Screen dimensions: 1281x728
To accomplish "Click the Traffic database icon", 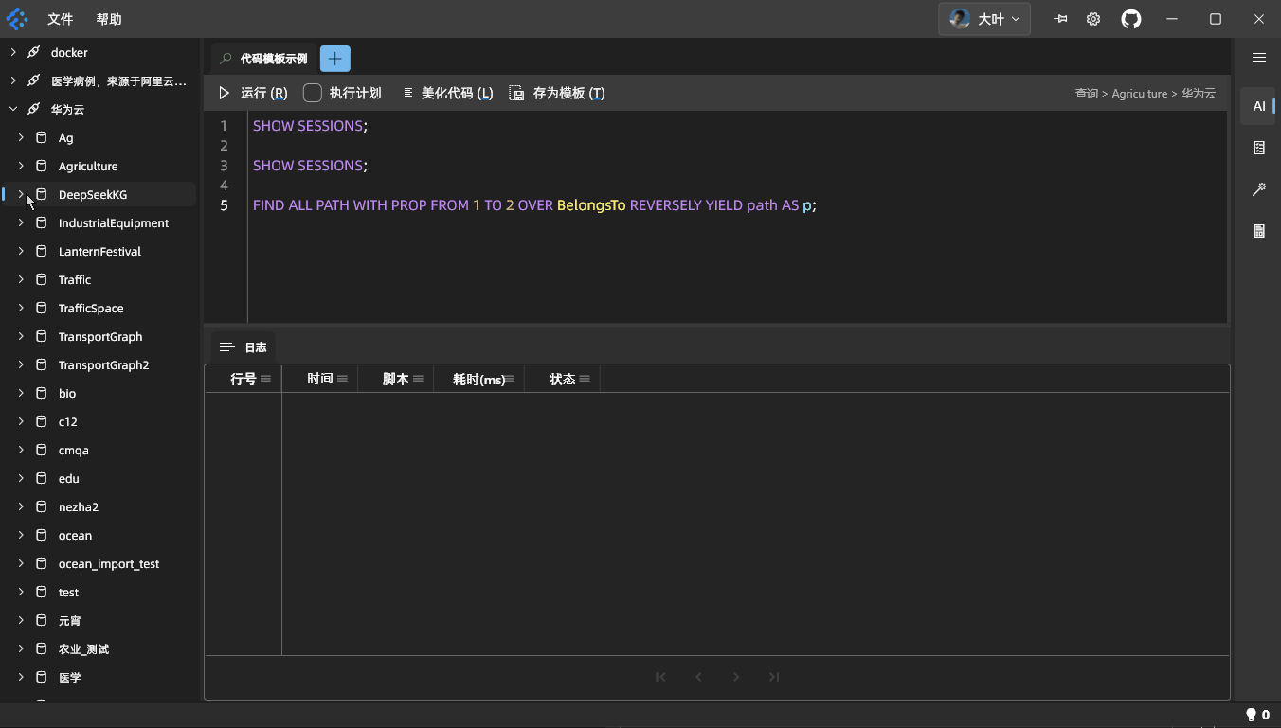I will pyautogui.click(x=41, y=279).
